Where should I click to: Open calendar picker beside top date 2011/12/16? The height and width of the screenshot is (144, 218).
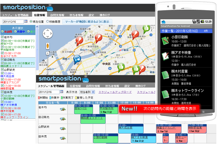pos(26,21)
